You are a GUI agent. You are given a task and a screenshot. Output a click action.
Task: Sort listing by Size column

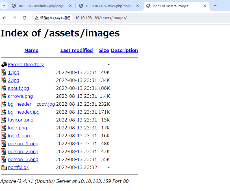[104, 50]
